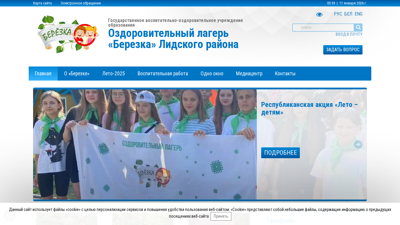Screen dimensions: 400x225
Task: Open the Воспитательная работа menu
Action: 163,74
